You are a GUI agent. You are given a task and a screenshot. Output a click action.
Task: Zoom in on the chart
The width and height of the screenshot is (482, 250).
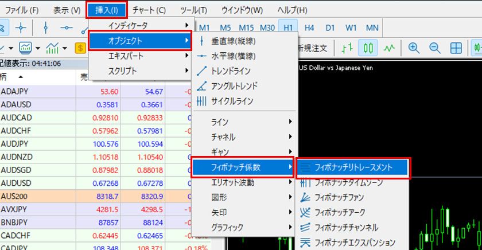[413, 48]
